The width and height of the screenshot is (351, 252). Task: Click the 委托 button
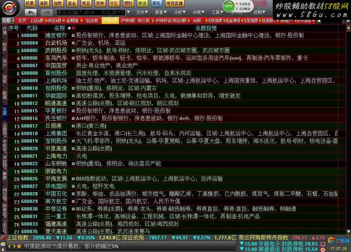(156, 3)
